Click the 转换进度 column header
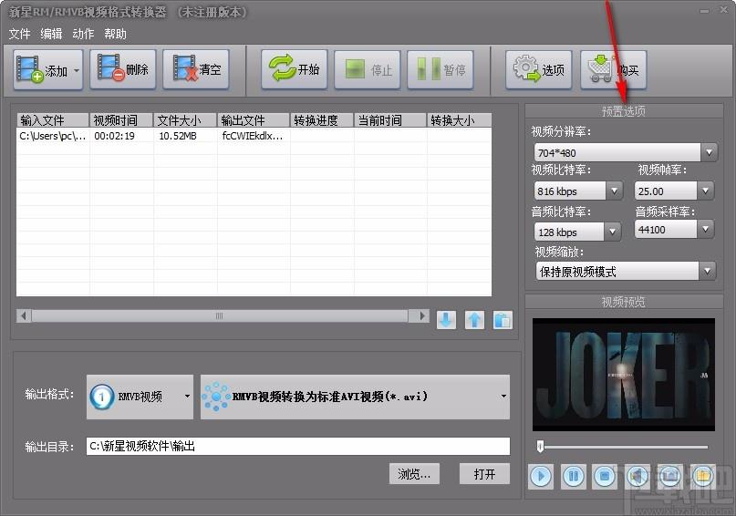 [322, 120]
